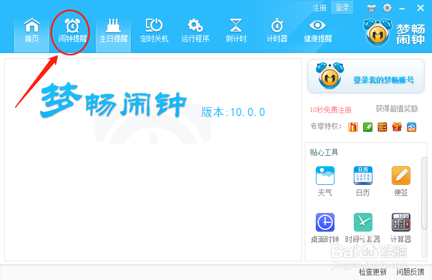Click the 贴心工具 panel scrollbar
This screenshot has width=432, height=280.
tap(424, 192)
